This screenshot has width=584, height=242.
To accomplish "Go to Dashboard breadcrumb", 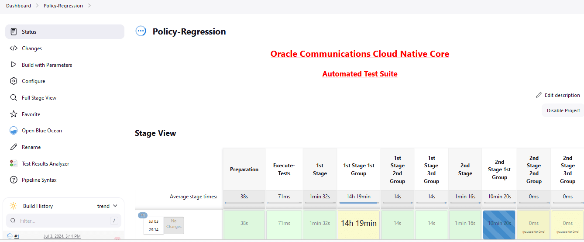I will [18, 6].
